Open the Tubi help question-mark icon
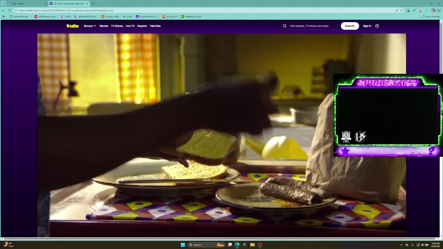The height and width of the screenshot is (249, 443). pyautogui.click(x=377, y=26)
